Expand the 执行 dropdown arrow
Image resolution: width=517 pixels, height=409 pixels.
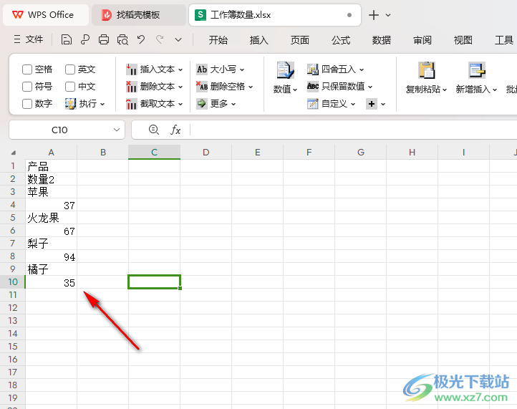[102, 105]
